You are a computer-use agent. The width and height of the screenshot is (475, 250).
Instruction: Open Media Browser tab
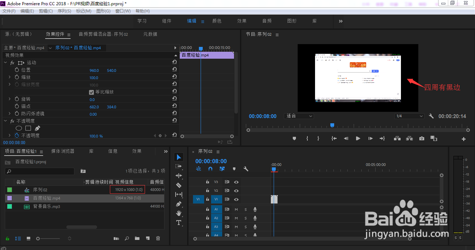[x=63, y=151]
